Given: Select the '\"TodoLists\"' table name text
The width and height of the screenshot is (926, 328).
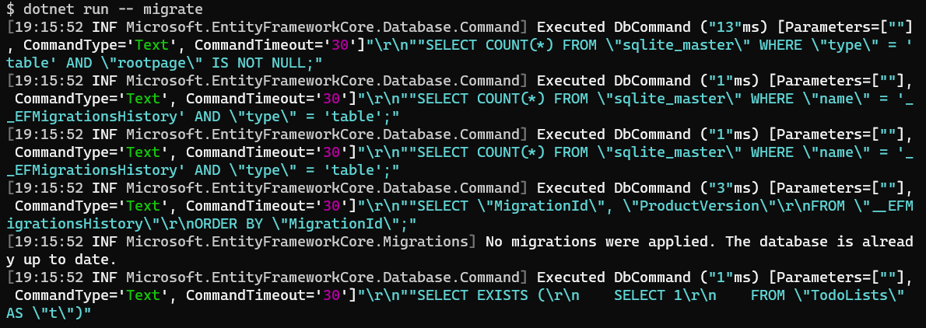Looking at the screenshot, I should coord(849,295).
